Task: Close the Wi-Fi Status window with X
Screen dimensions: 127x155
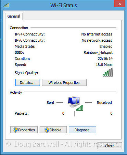Action: [119, 4]
